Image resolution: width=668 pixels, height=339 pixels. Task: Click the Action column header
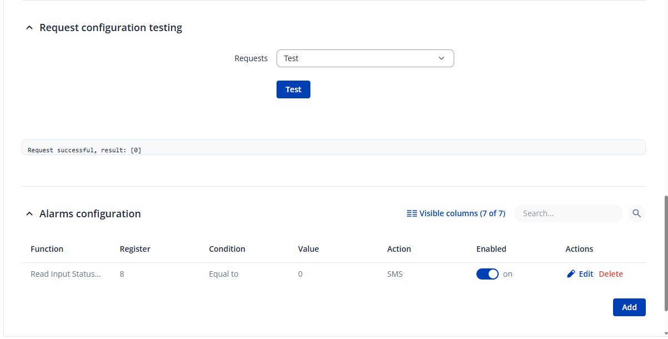click(x=399, y=249)
